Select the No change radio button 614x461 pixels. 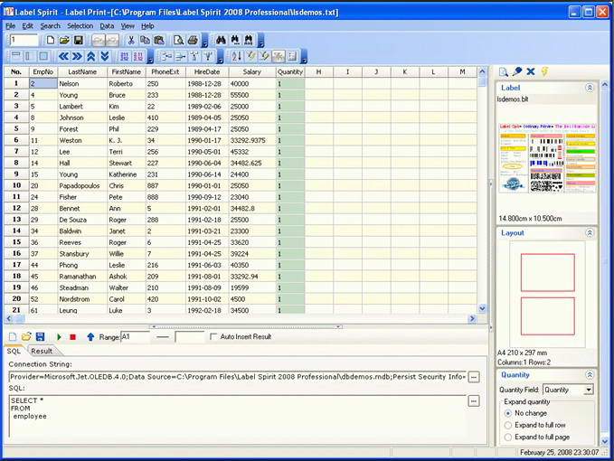click(x=508, y=413)
